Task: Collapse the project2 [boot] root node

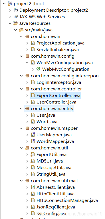Action: 4,4
